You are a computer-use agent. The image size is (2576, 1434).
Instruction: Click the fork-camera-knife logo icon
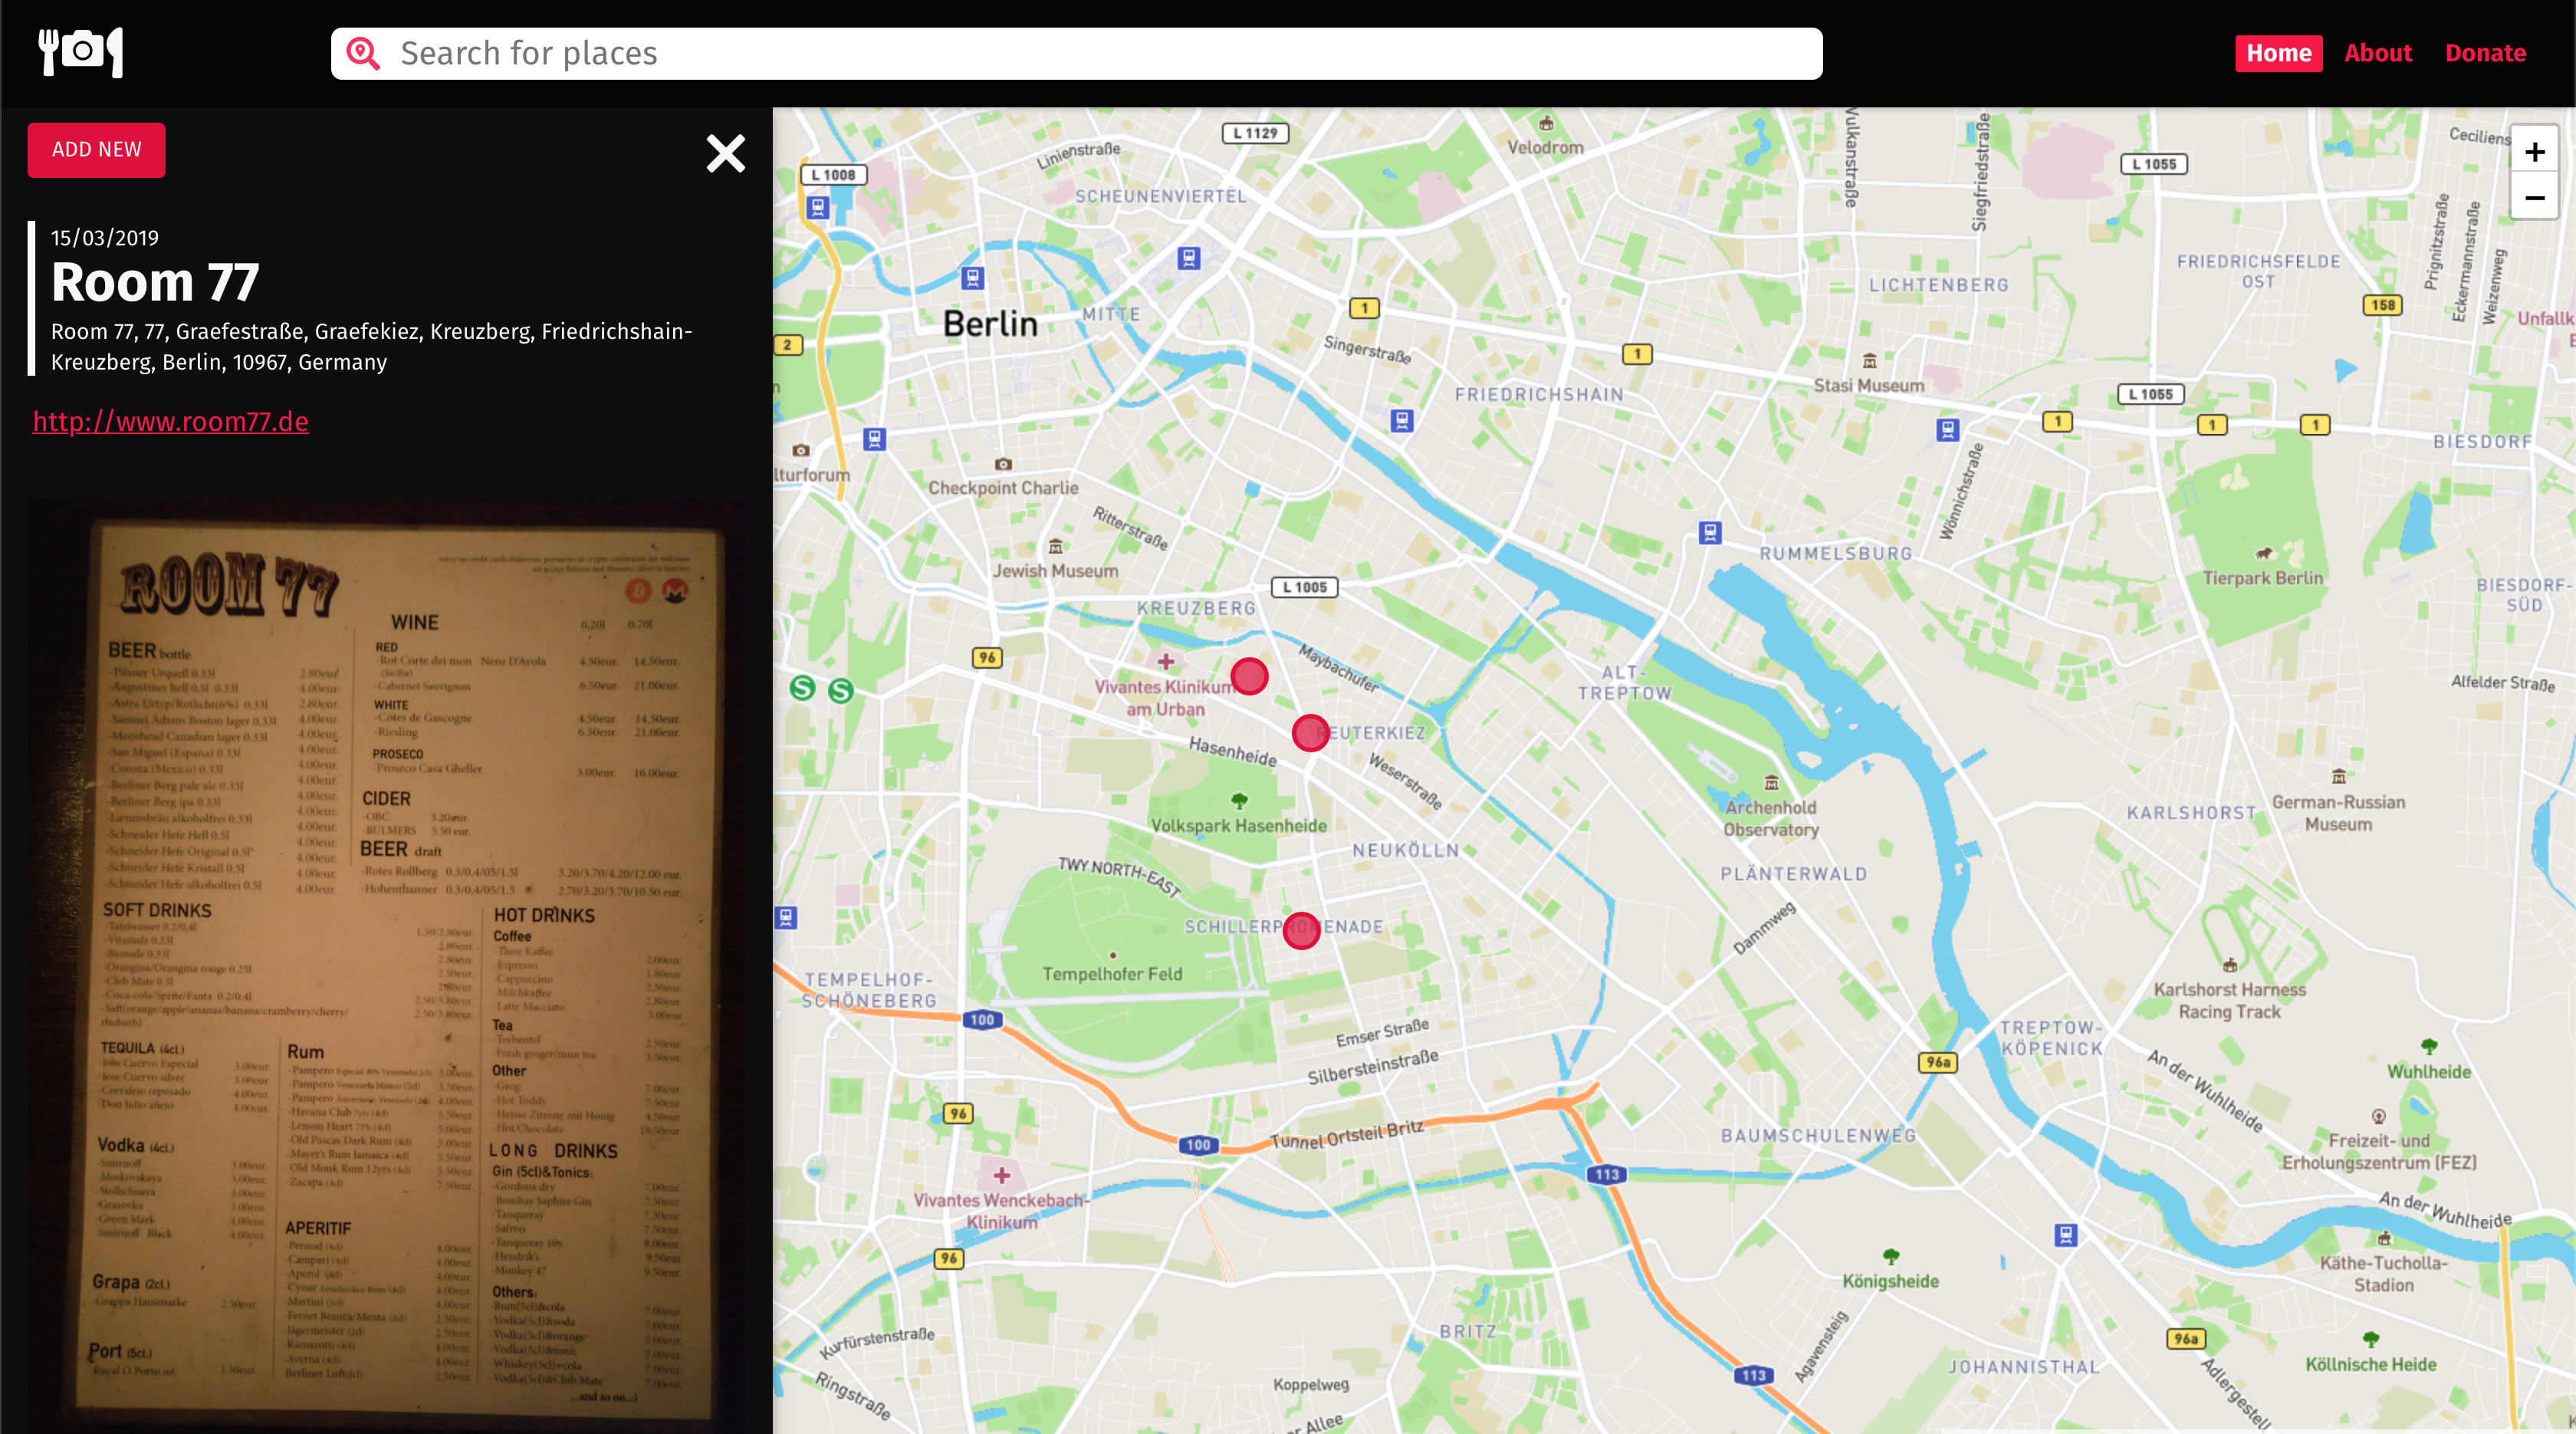pos(80,52)
